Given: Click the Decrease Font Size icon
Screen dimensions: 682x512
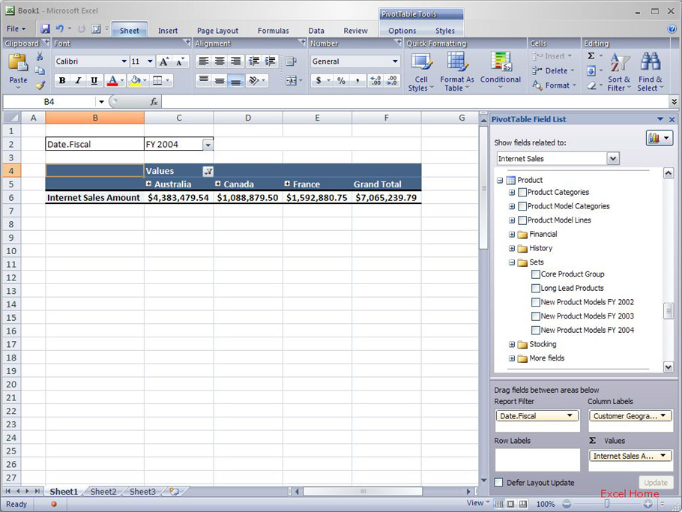Looking at the screenshot, I should [180, 61].
